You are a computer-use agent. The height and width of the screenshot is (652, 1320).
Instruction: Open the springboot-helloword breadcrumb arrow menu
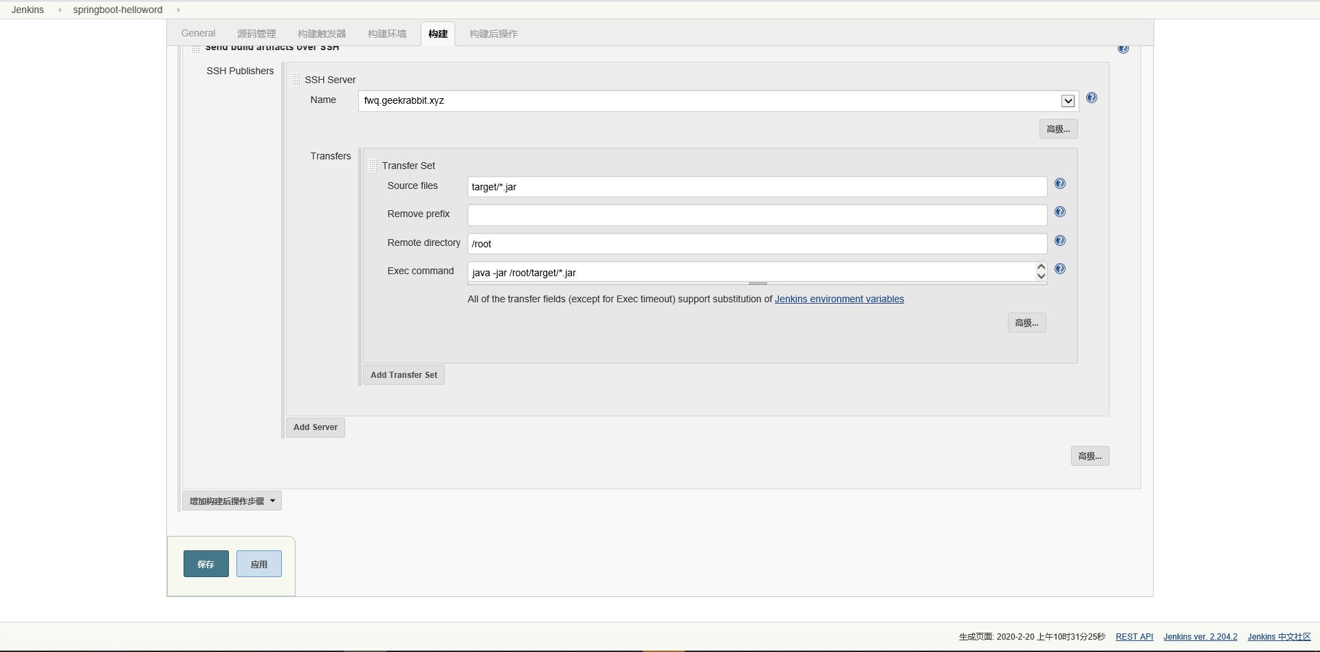coord(179,10)
